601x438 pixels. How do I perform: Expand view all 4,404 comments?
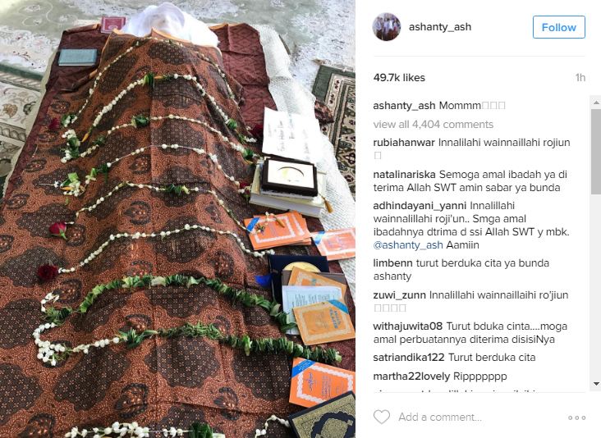(x=434, y=125)
